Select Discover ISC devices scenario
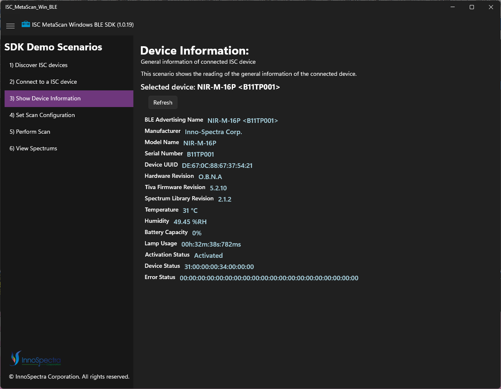This screenshot has width=501, height=389. click(69, 65)
